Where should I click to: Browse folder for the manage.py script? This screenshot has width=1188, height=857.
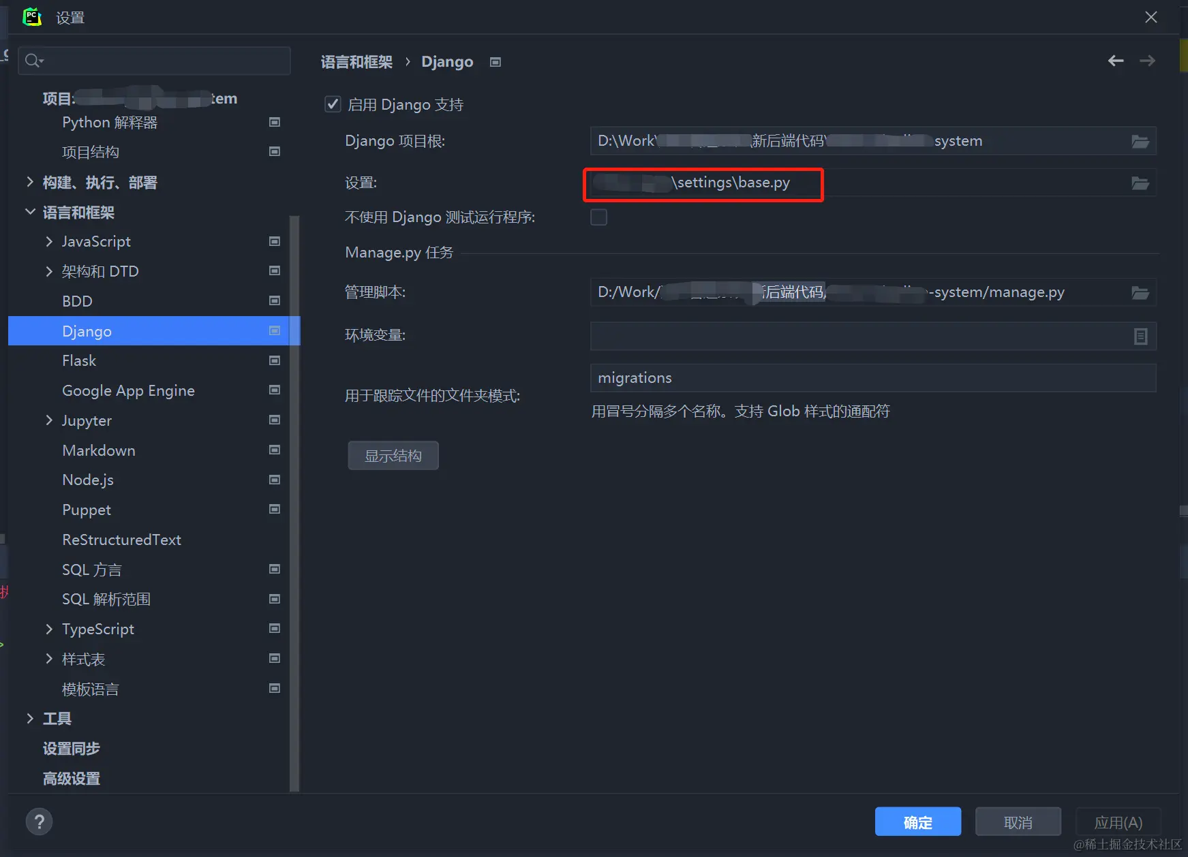pyautogui.click(x=1140, y=292)
